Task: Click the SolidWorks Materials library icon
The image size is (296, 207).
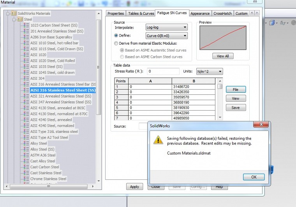Action: [14, 13]
